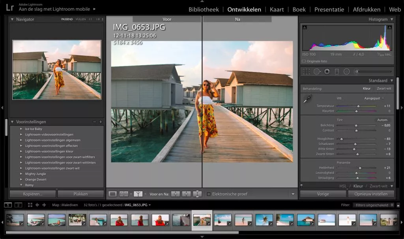Viewport: 404px width, 239px height.
Task: Hide the left panel group arrow
Action: (x=2, y=107)
